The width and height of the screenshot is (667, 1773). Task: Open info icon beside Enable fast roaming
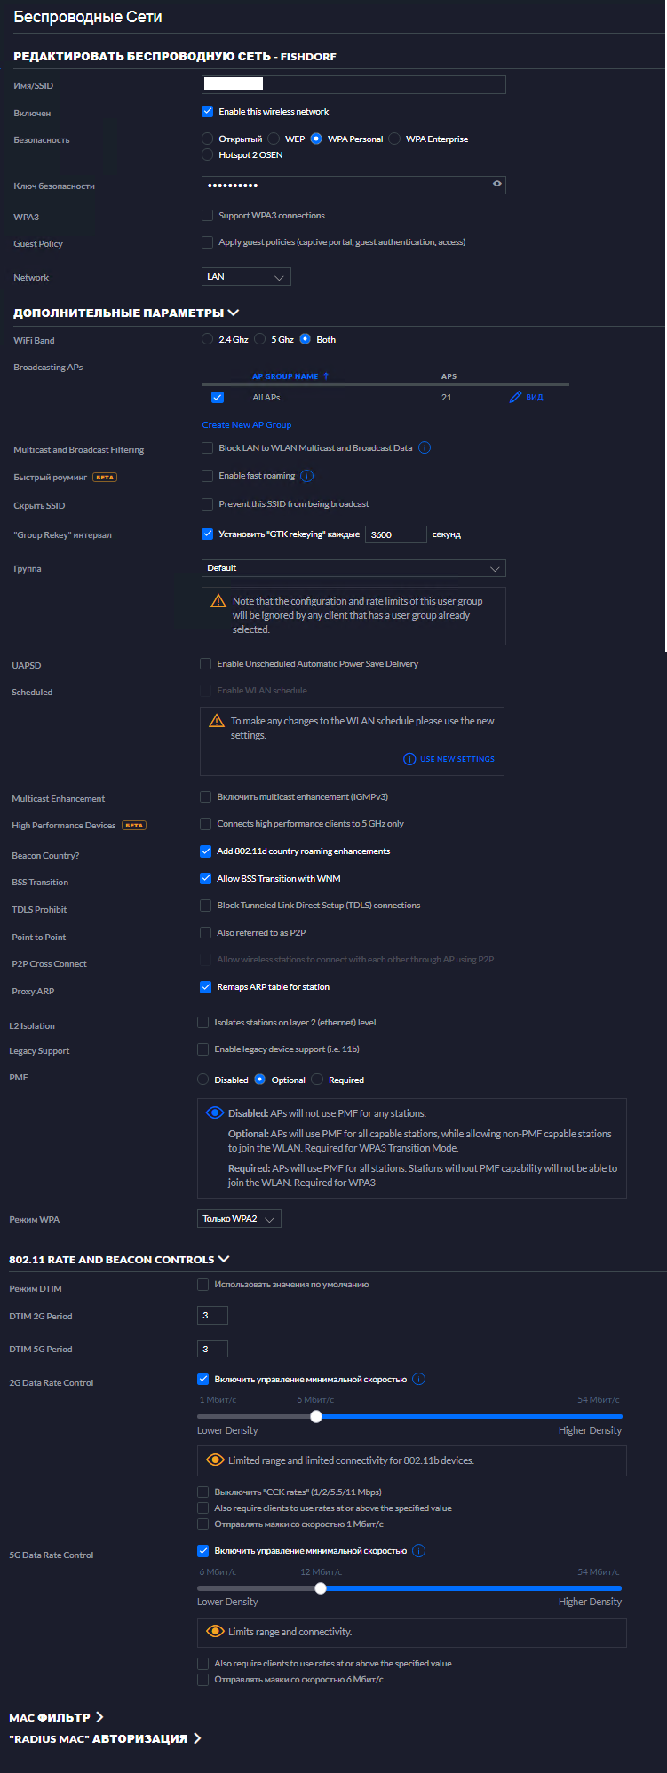click(x=307, y=476)
